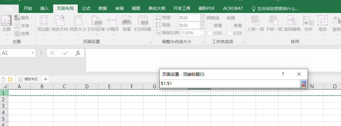The image size is (341, 126).
Task: Open the Name Box dropdown arrow
Action: pos(33,53)
